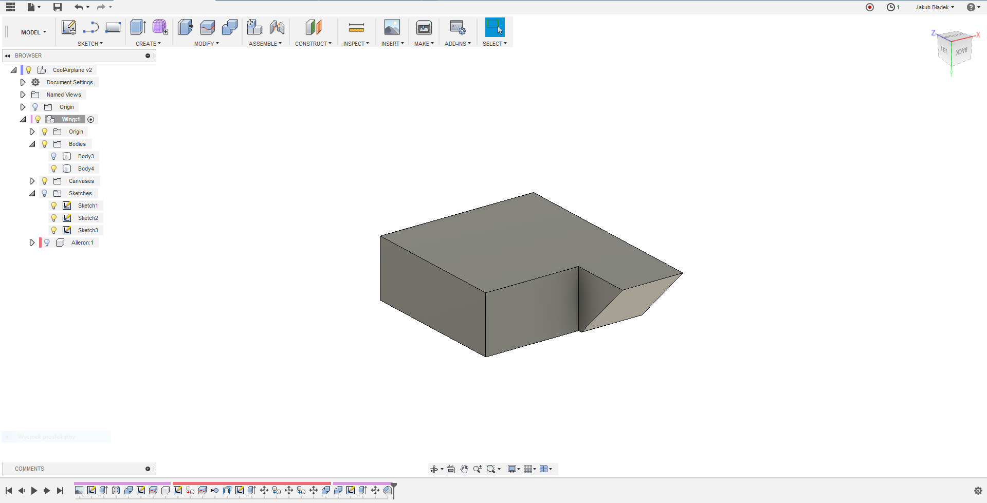The width and height of the screenshot is (987, 503).
Task: Step forward one timeline feature
Action: 47,491
